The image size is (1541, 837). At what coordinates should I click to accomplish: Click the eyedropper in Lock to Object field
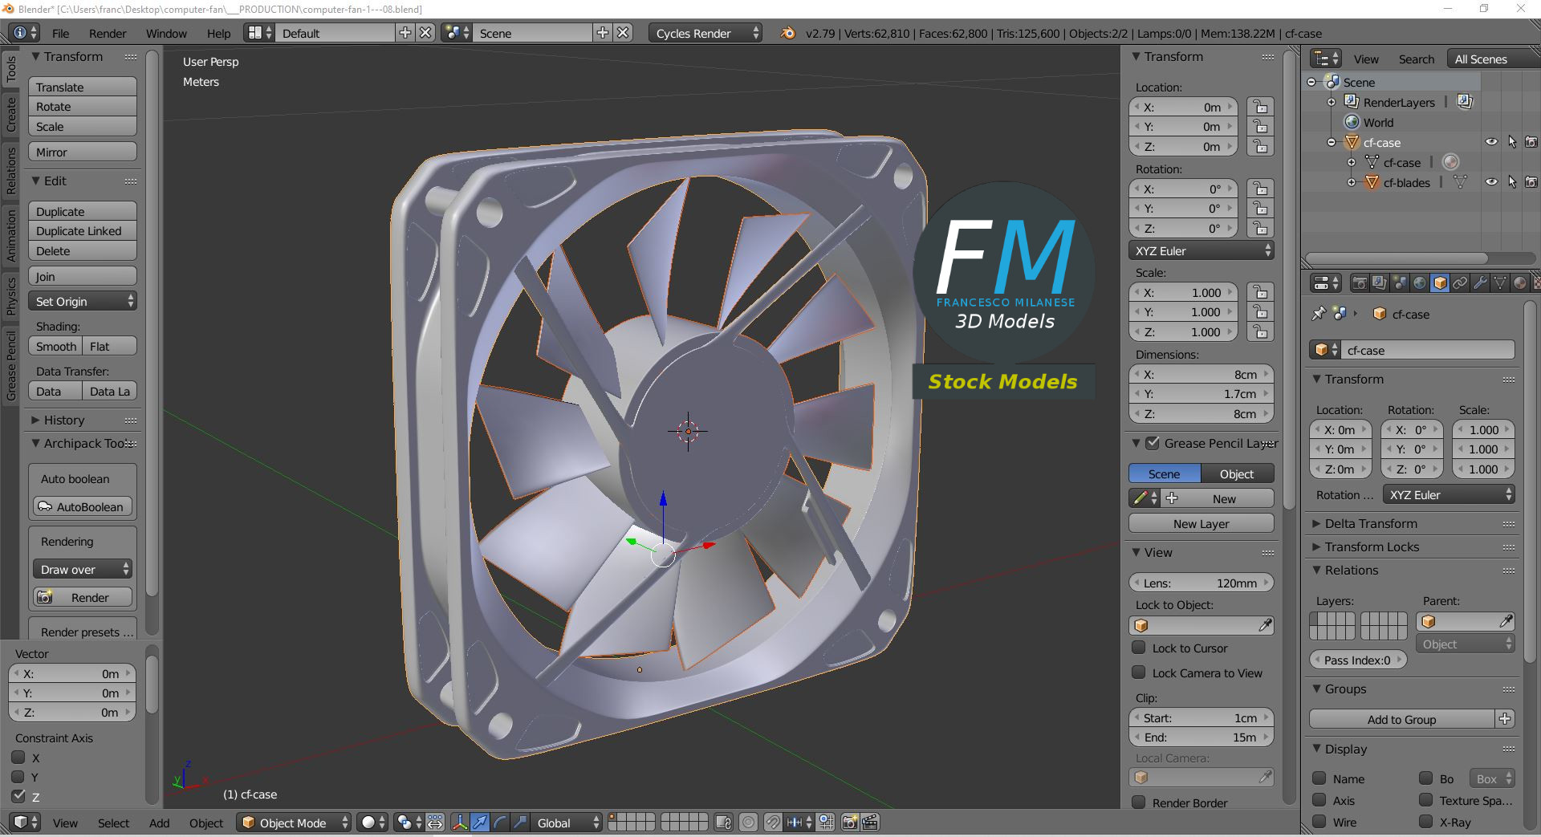(x=1265, y=625)
